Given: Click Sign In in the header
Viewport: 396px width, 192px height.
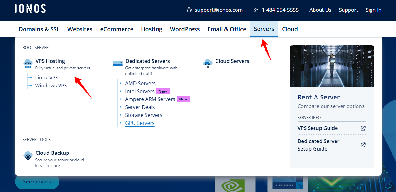Looking at the screenshot, I should [373, 10].
